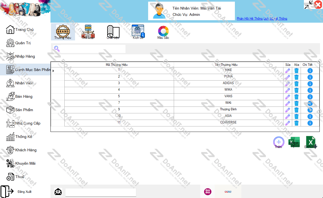
Task: Open Thuế tax menu
Action: (16, 177)
